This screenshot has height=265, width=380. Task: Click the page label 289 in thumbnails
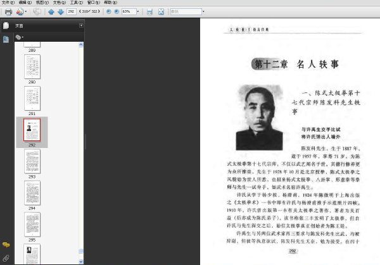pyautogui.click(x=32, y=51)
